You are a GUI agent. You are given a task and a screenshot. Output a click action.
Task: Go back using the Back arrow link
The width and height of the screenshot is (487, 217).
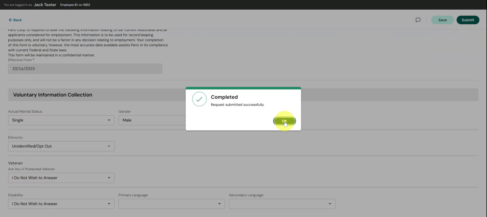15,20
